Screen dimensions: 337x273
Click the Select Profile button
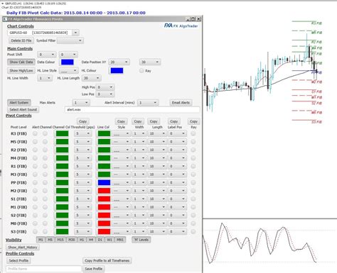pyautogui.click(x=18, y=260)
